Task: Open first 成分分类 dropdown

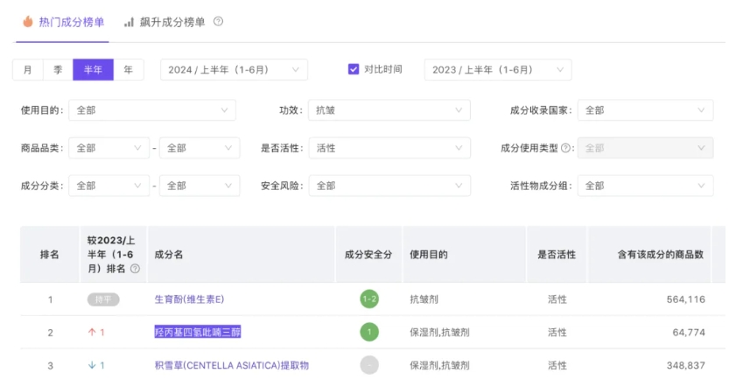Action: click(109, 186)
